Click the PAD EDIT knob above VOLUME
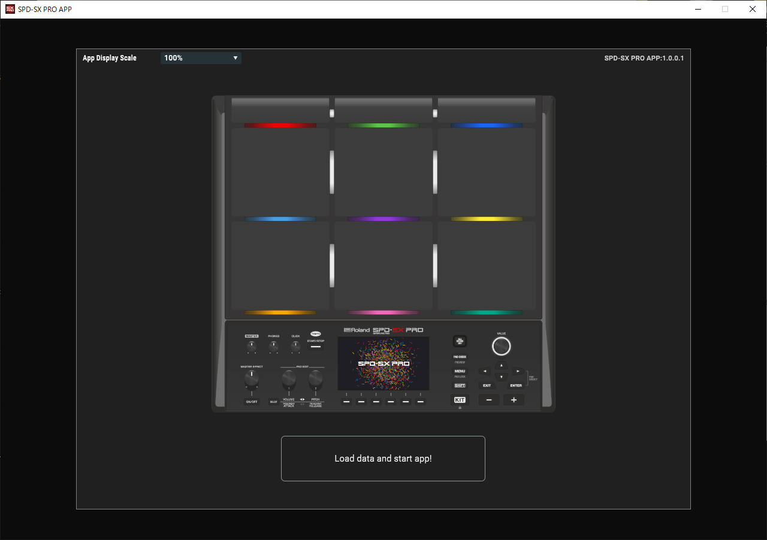The height and width of the screenshot is (540, 767). point(289,379)
